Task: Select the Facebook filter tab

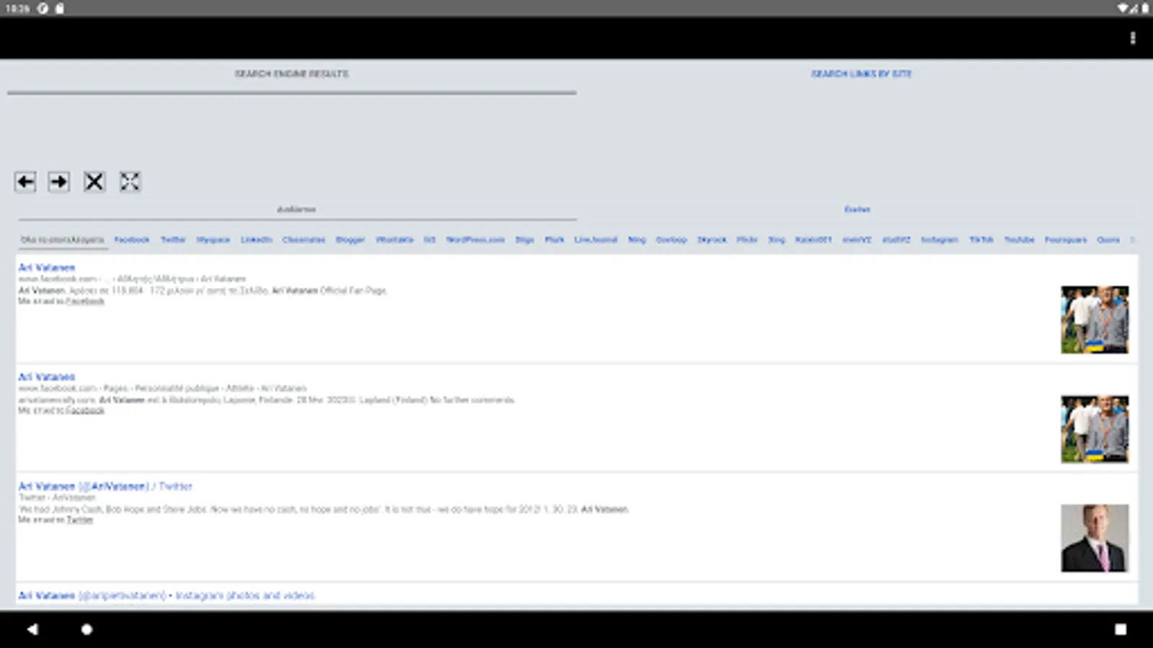Action: (x=132, y=240)
